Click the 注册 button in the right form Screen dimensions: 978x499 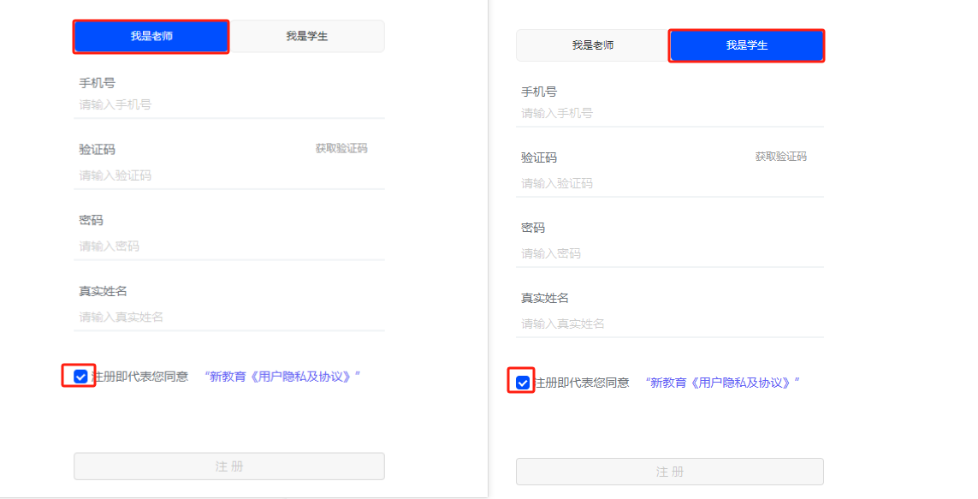(x=670, y=472)
